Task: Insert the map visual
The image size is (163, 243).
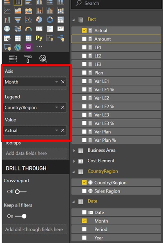Action: tap(7, 29)
